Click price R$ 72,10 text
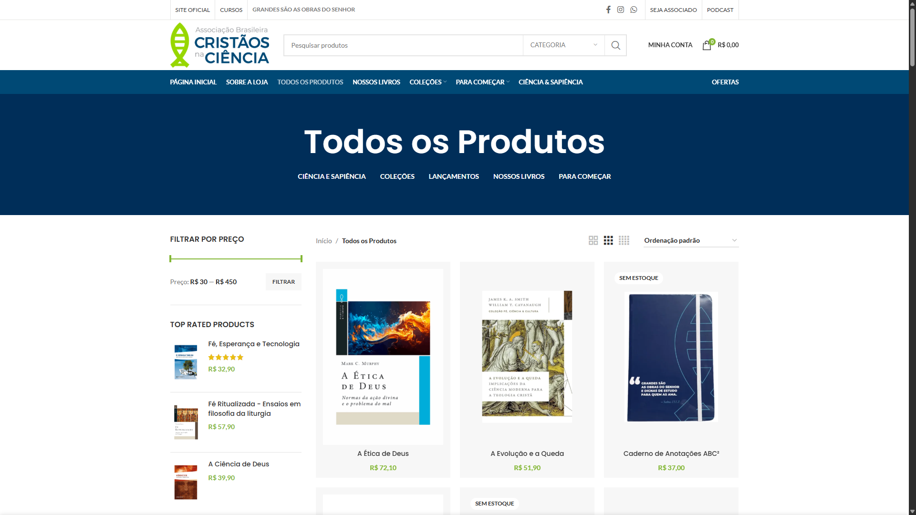Viewport: 916px width, 515px height. click(383, 468)
